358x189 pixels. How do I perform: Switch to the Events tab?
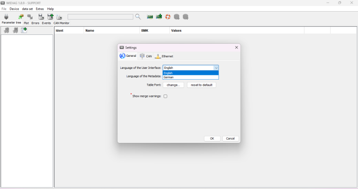[46, 23]
